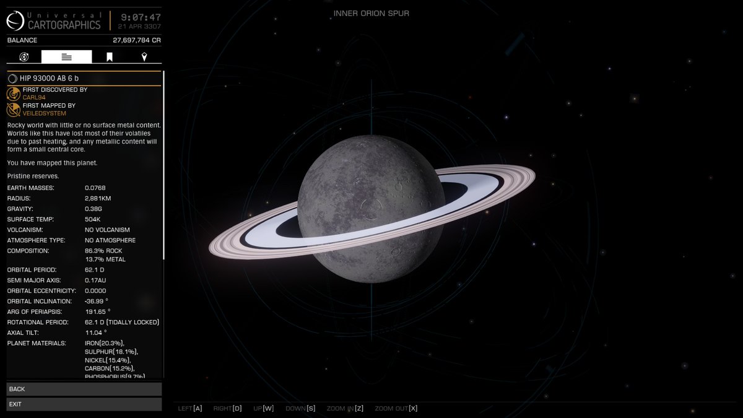The height and width of the screenshot is (418, 743).
Task: Click the First Mapped By badge icon
Action: 14,110
